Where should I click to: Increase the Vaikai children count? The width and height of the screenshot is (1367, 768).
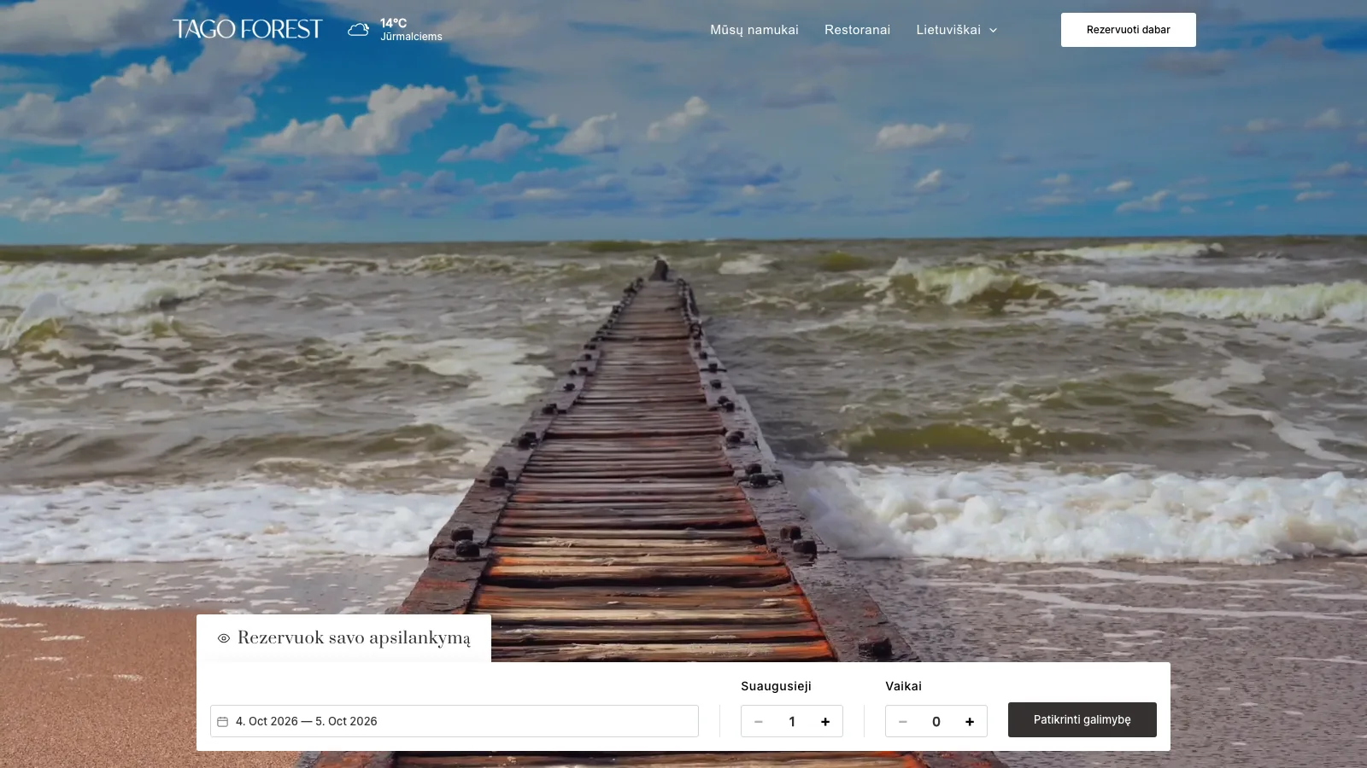pyautogui.click(x=970, y=722)
